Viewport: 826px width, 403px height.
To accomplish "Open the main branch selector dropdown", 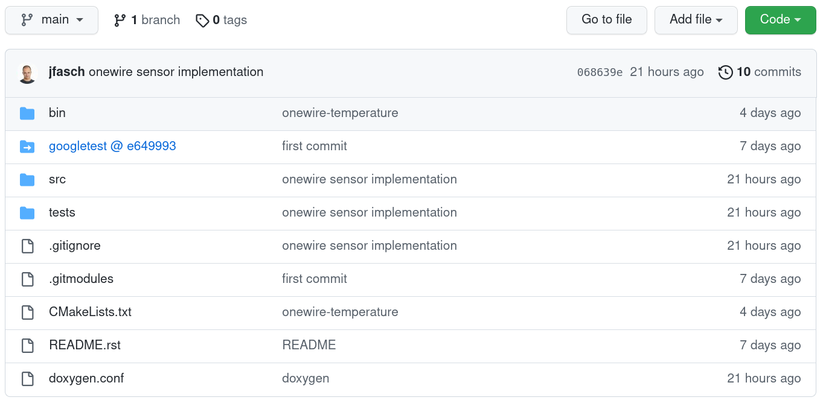I will click(x=51, y=20).
